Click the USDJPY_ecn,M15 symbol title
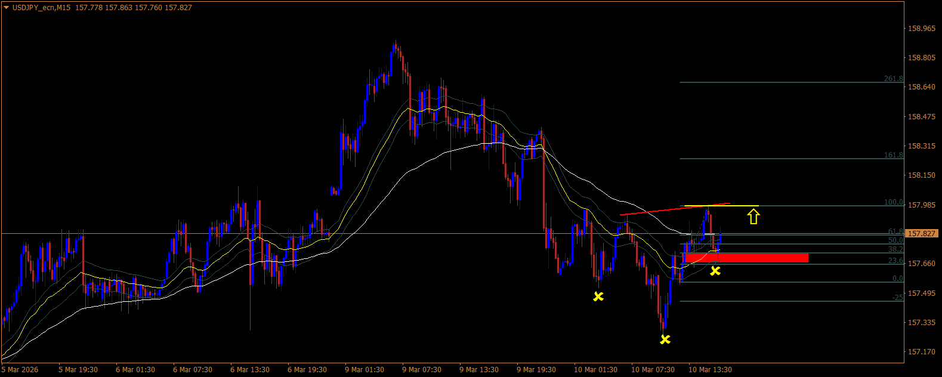Viewport: 942px width, 377px height. point(42,8)
